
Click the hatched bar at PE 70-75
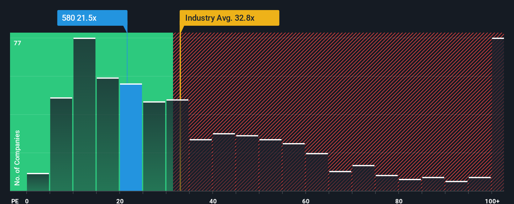(x=364, y=178)
